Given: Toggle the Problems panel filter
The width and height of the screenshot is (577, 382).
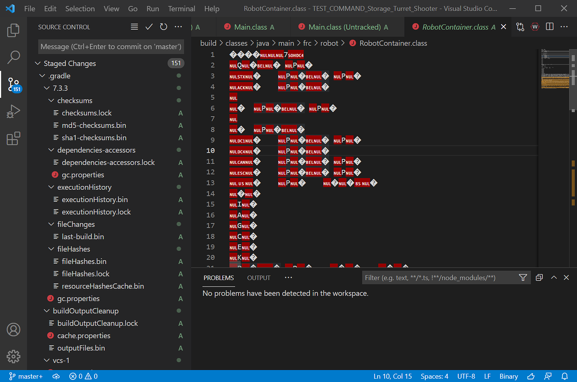Looking at the screenshot, I should coord(523,277).
